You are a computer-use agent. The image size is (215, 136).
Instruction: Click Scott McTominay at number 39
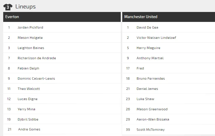151,130
